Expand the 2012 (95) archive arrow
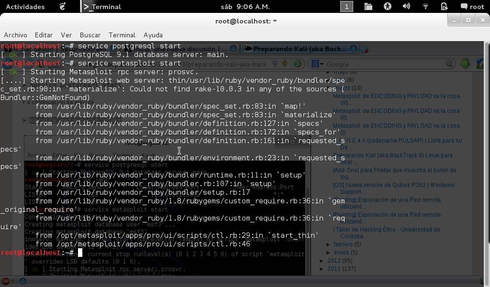This screenshot has width=490, height=287. click(x=322, y=261)
